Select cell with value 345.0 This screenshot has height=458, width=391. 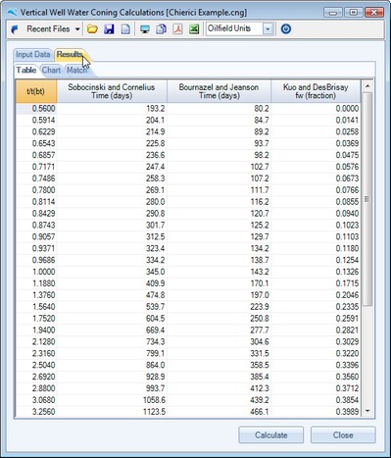point(112,272)
